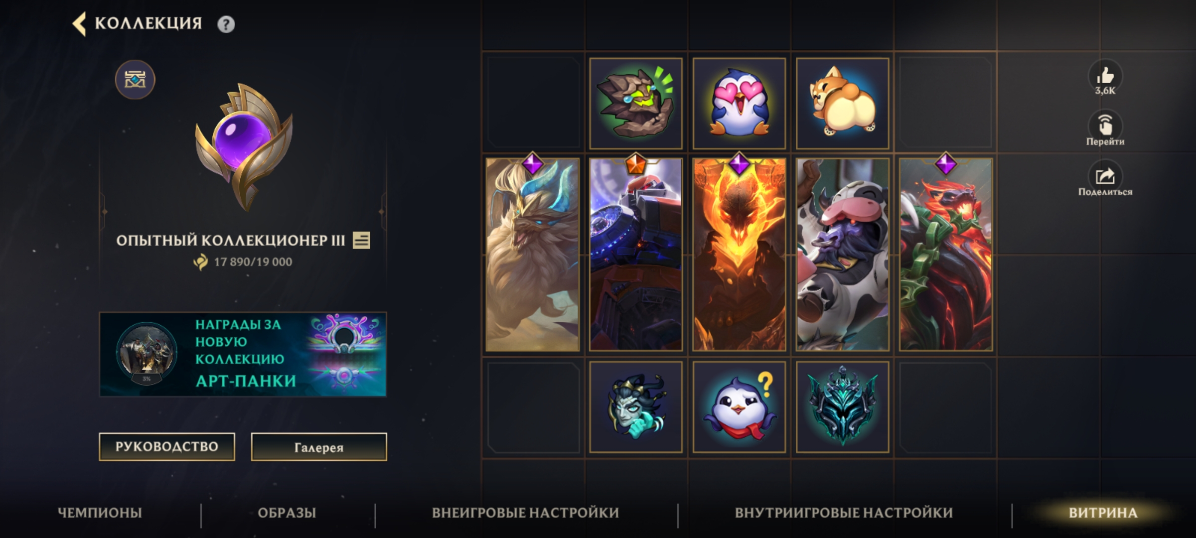The image size is (1196, 538).
Task: Select the heart-eyes penguin emote
Action: [739, 104]
